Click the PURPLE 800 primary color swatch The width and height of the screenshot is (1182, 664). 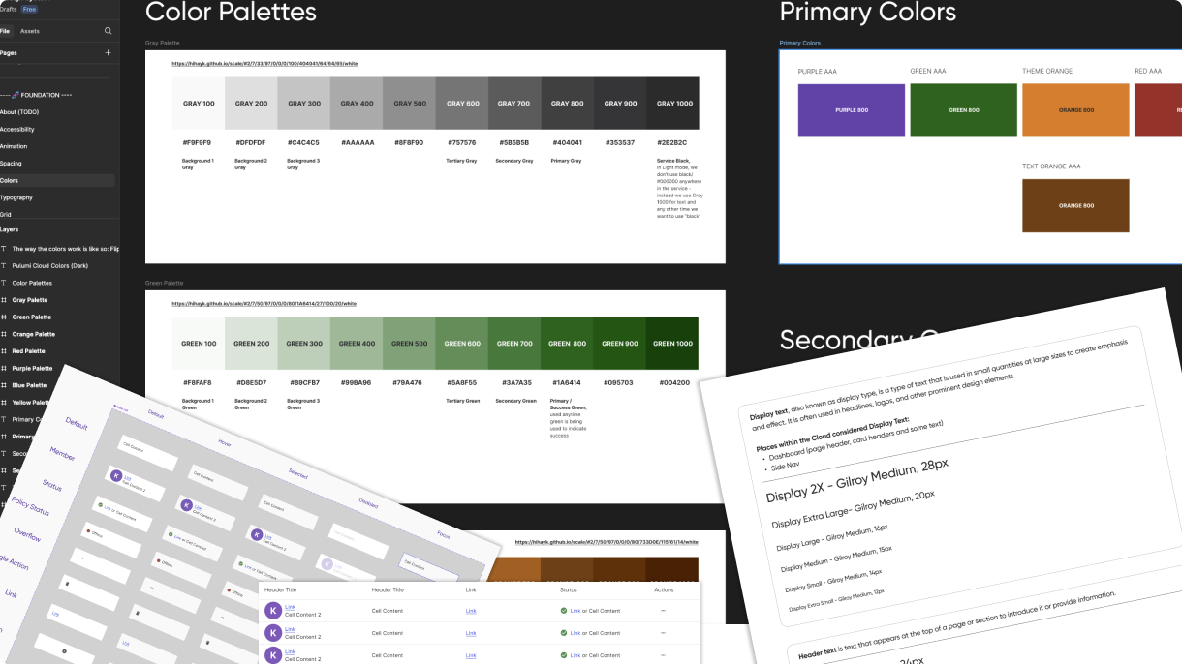[852, 110]
